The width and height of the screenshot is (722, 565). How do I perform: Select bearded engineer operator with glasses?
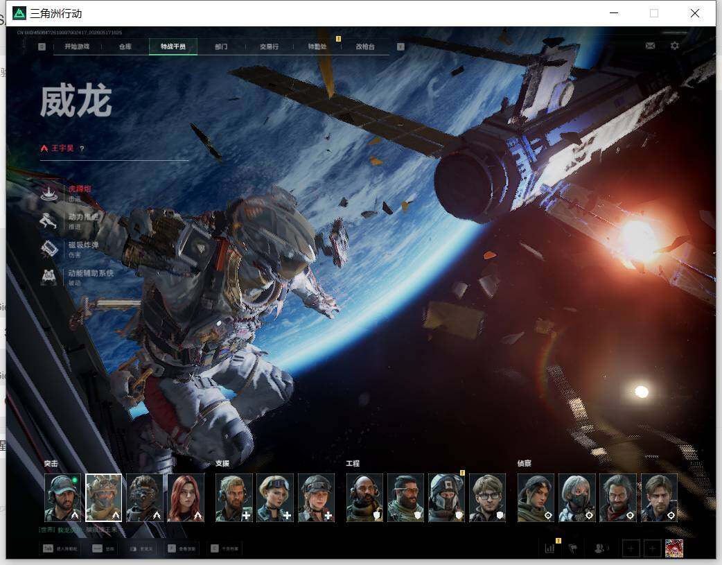(x=405, y=498)
